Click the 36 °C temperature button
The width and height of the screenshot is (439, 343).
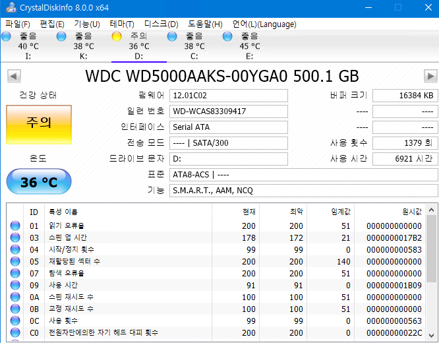point(39,181)
